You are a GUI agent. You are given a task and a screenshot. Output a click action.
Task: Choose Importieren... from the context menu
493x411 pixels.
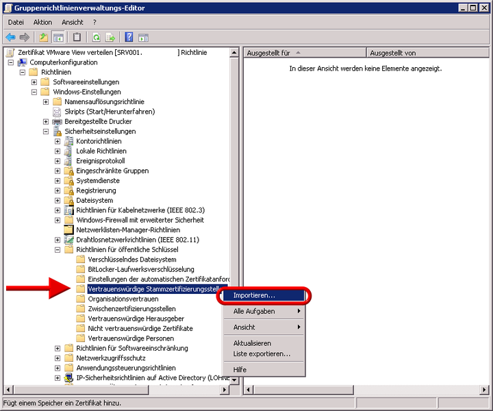[x=255, y=295]
